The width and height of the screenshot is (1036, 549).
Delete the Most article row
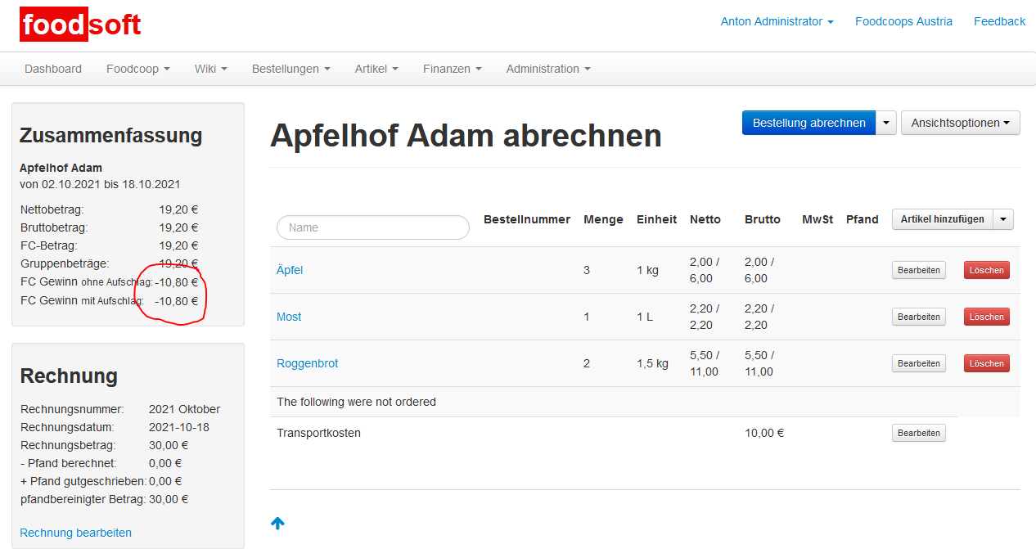click(986, 317)
